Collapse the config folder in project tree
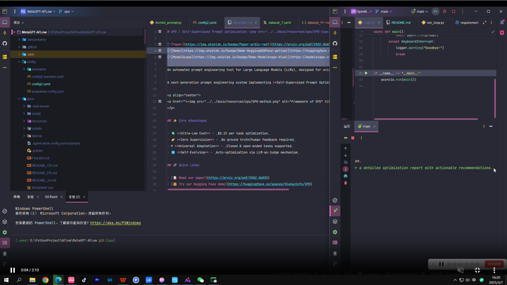Screen dimensions: 507x285 [20, 62]
